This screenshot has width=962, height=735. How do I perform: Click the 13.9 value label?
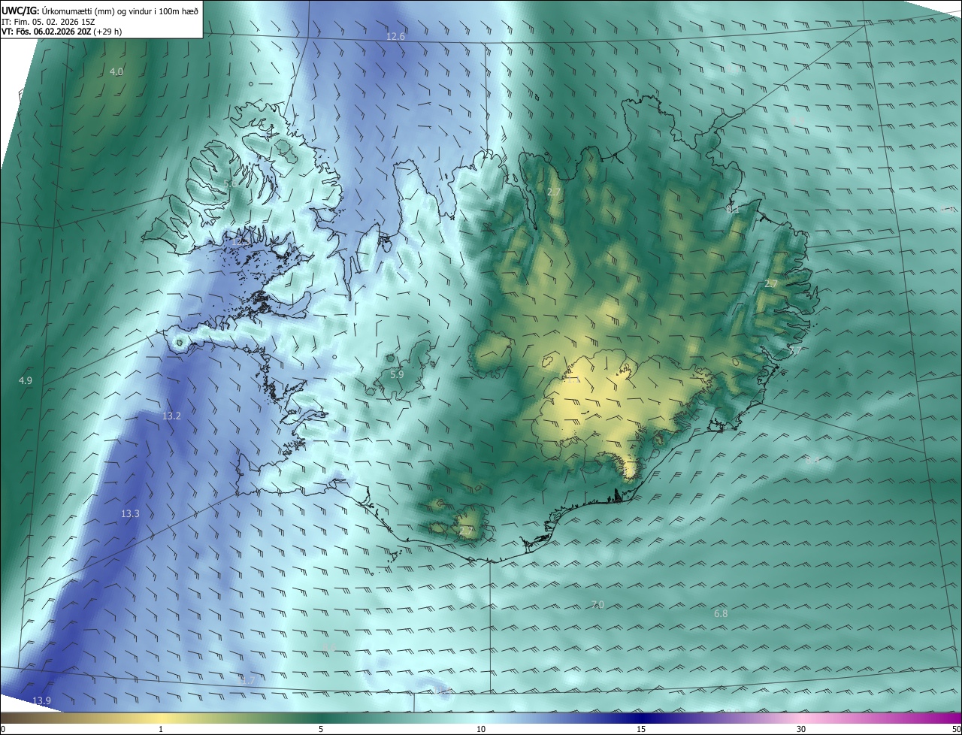point(42,701)
